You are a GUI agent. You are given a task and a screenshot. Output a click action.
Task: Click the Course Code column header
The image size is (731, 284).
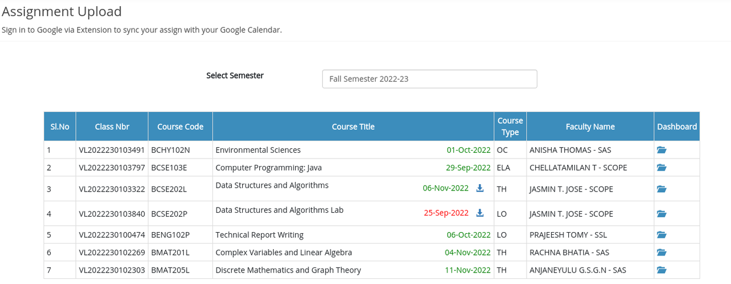tap(180, 127)
